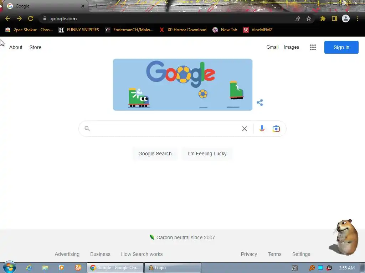Switch to Google Chrome taskbar button
The width and height of the screenshot is (365, 273).
(x=115, y=268)
